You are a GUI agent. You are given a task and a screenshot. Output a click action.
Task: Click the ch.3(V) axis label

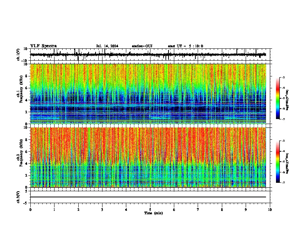click(x=18, y=197)
